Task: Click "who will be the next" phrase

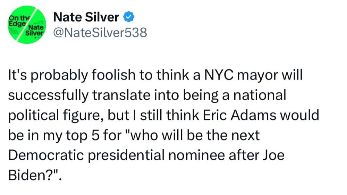Action: point(195,135)
